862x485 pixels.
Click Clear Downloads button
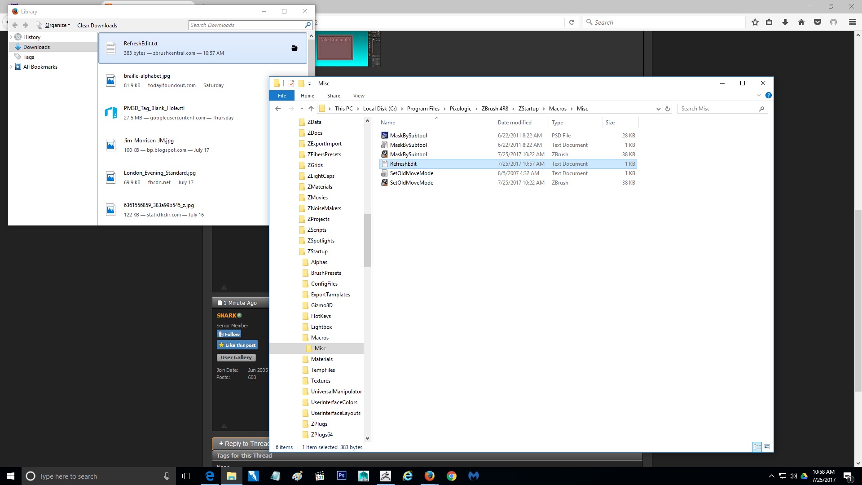(97, 25)
